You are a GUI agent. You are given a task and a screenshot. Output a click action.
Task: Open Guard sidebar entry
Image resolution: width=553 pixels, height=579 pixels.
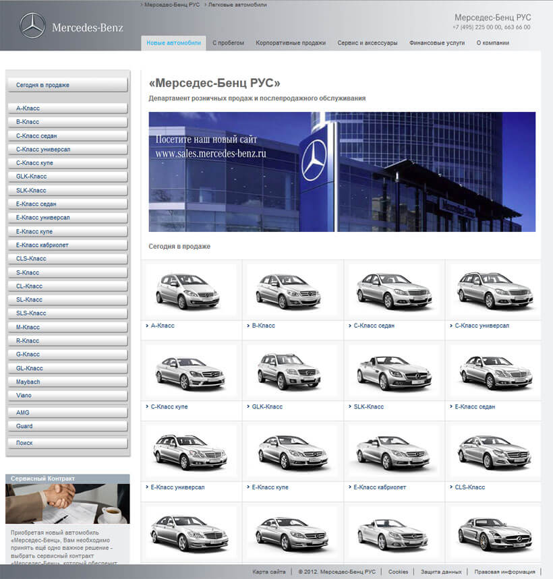67,426
